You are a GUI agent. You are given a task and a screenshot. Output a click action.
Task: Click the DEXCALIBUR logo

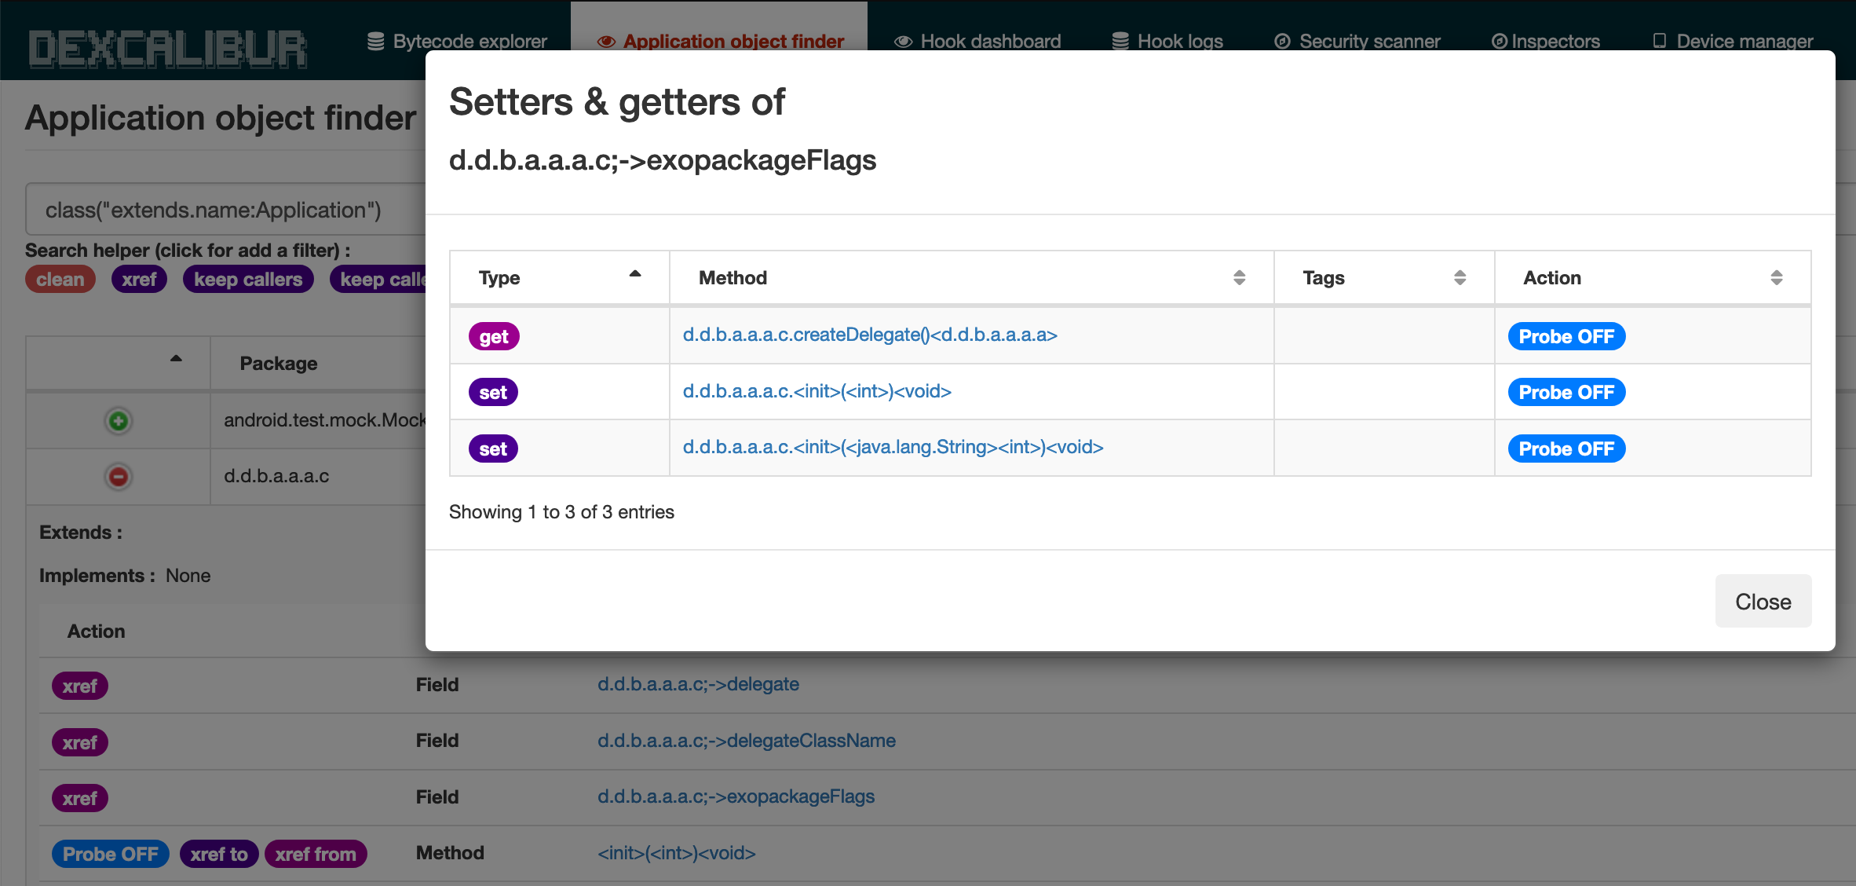pos(167,47)
